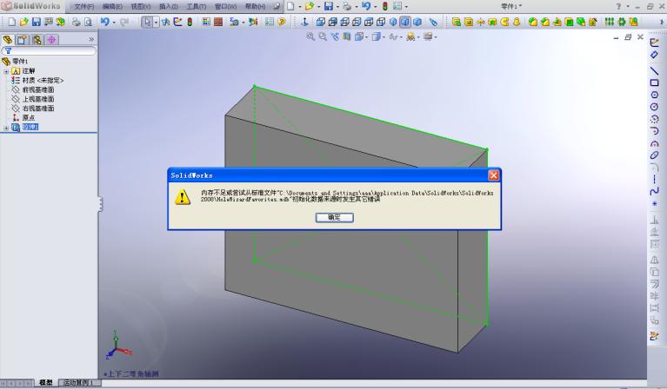Select the Rectangle sketch tool
667x389 pixels.
(654, 82)
